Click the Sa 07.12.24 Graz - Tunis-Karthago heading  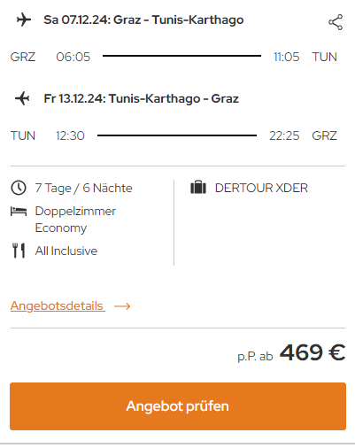click(143, 20)
